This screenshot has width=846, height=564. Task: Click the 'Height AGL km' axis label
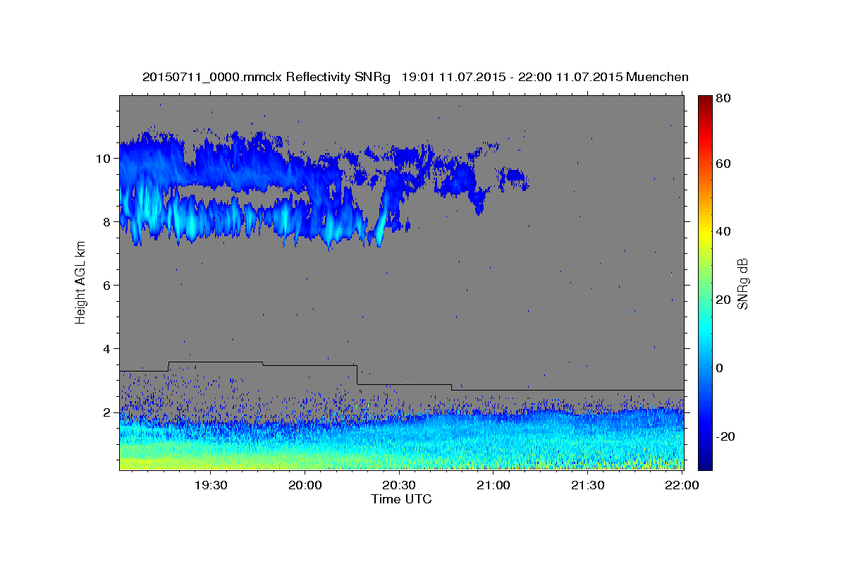(81, 283)
